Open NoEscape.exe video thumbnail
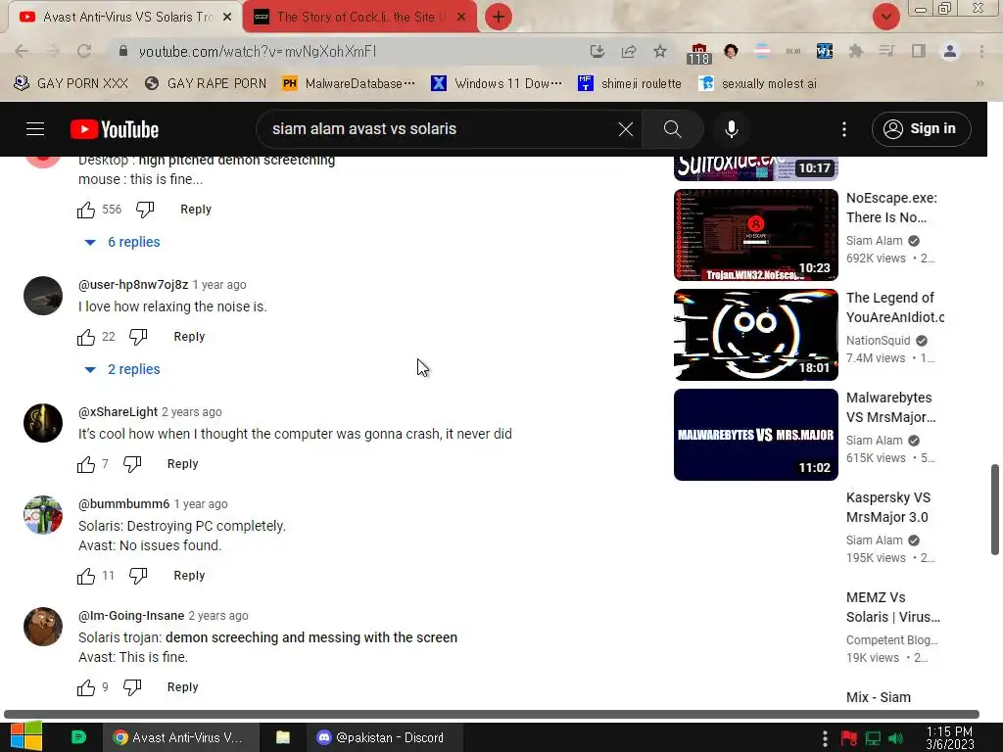Viewport: 1003px width, 752px height. coord(755,235)
